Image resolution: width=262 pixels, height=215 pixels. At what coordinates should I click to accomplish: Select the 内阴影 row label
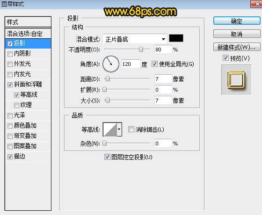22,54
